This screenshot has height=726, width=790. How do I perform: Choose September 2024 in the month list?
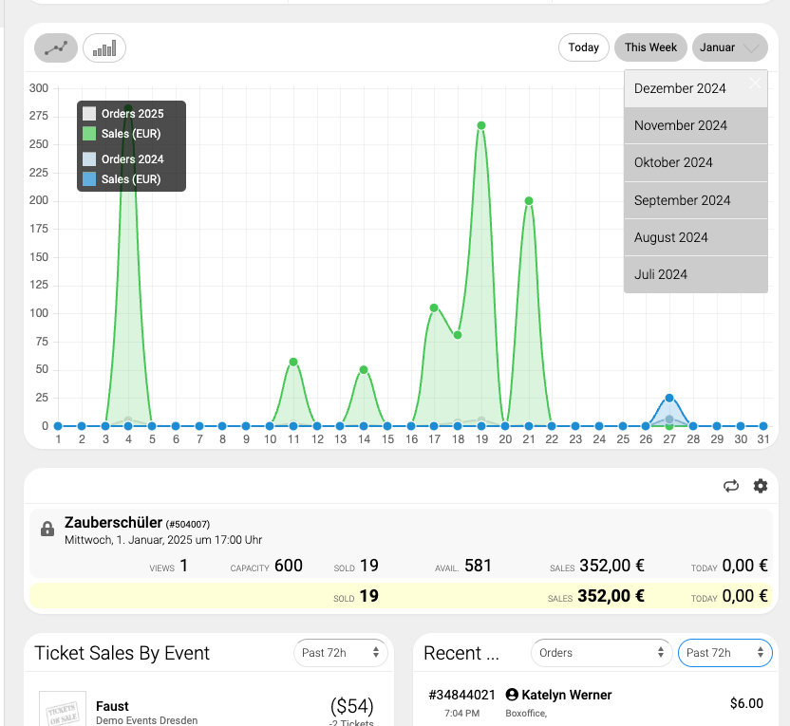(683, 200)
